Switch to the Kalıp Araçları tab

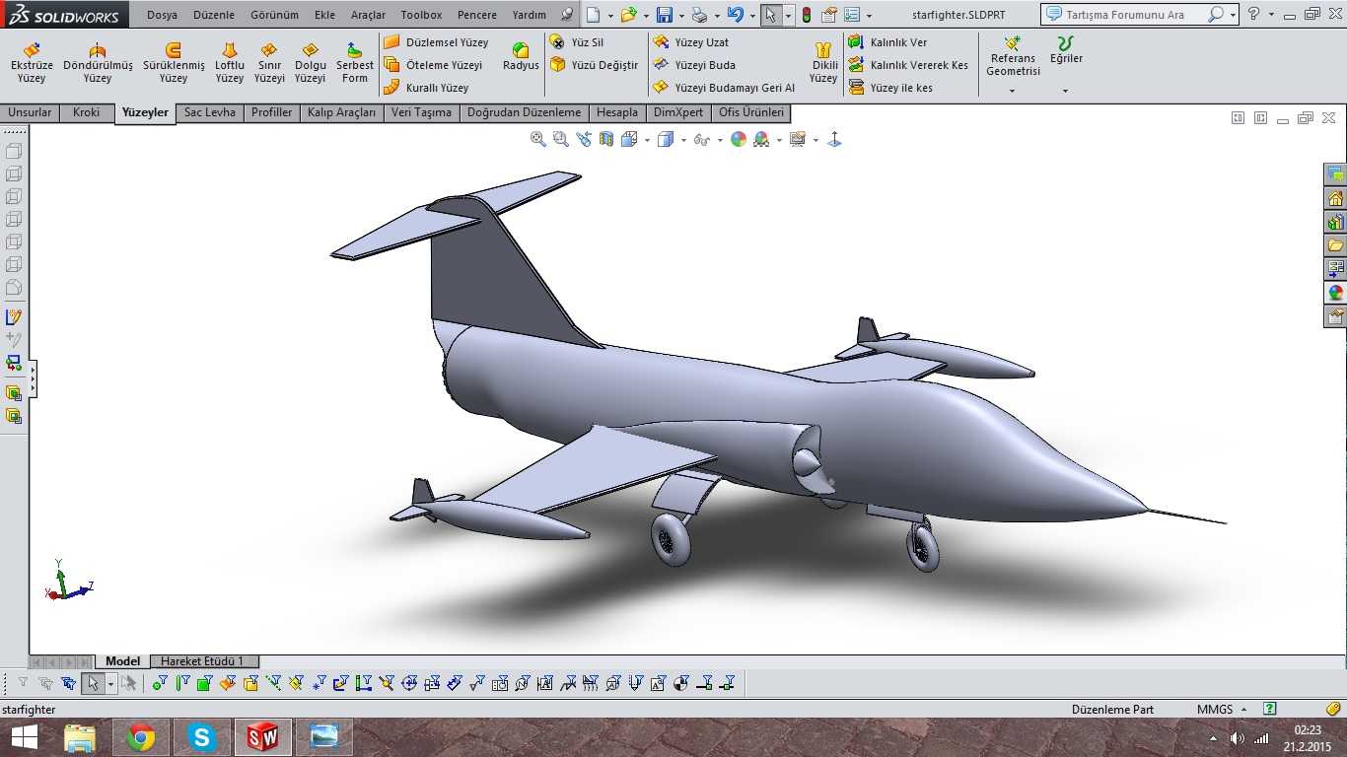coord(341,112)
